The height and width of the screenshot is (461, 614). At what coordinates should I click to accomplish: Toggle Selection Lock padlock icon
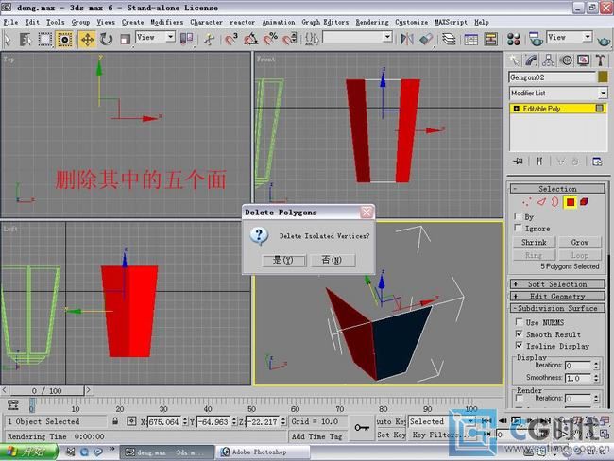pos(115,421)
